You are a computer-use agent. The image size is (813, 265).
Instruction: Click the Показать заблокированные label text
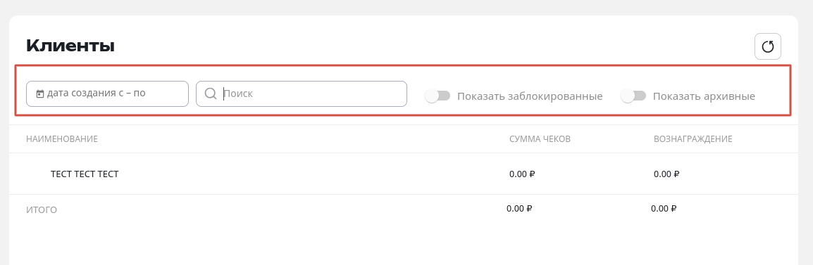point(530,96)
